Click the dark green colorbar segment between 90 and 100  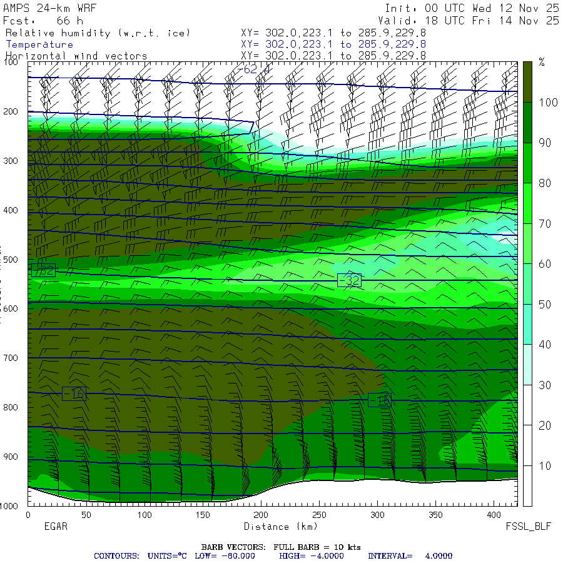tap(527, 123)
